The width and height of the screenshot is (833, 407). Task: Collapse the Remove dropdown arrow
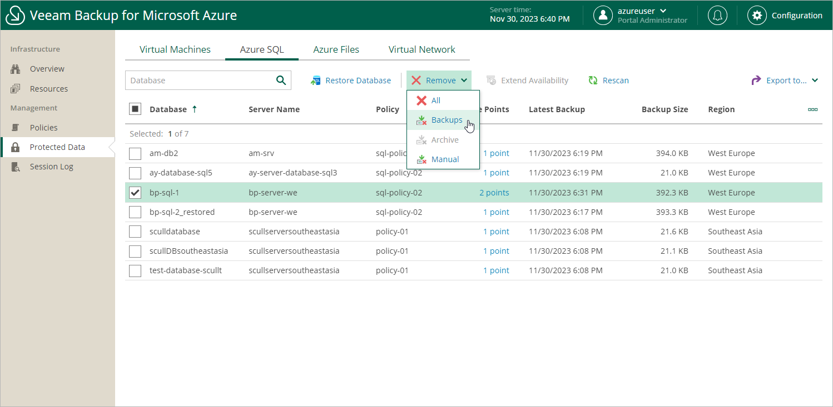[464, 81]
